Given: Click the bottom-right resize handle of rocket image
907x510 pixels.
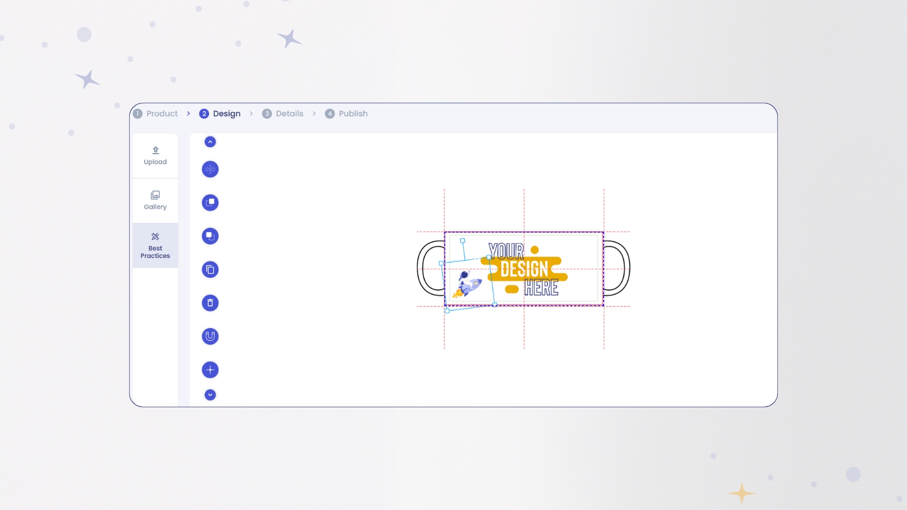Looking at the screenshot, I should [495, 305].
